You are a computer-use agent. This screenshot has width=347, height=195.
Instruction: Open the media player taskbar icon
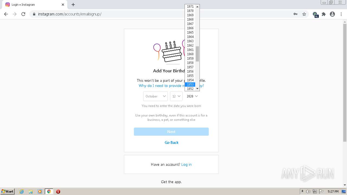40,191
